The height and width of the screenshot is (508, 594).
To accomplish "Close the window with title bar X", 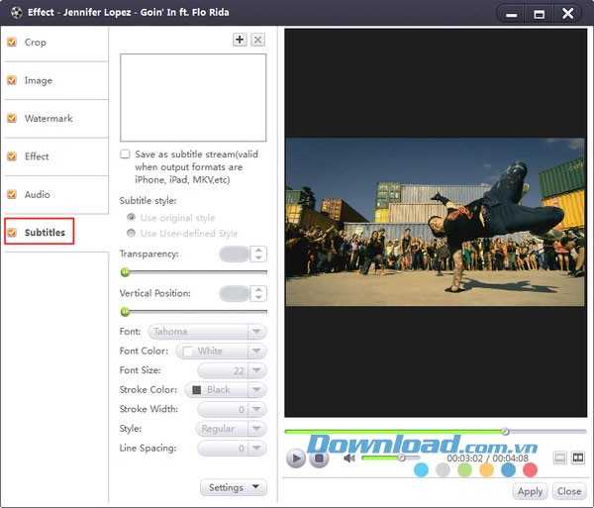I will tap(568, 14).
